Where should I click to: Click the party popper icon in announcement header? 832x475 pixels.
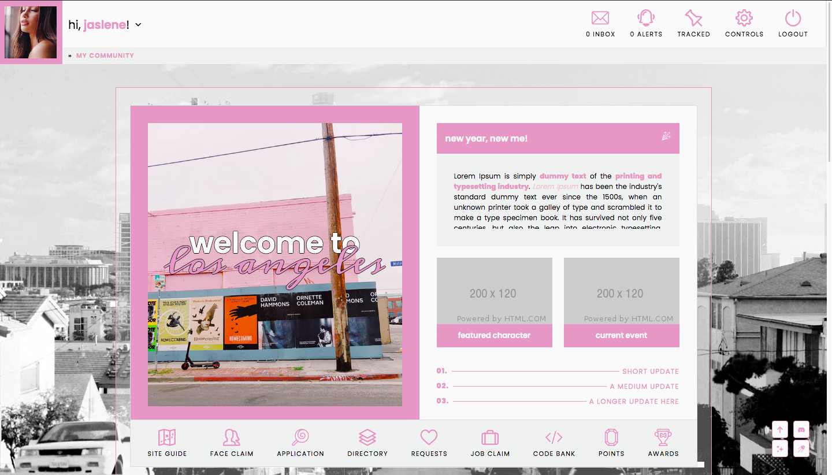point(666,136)
